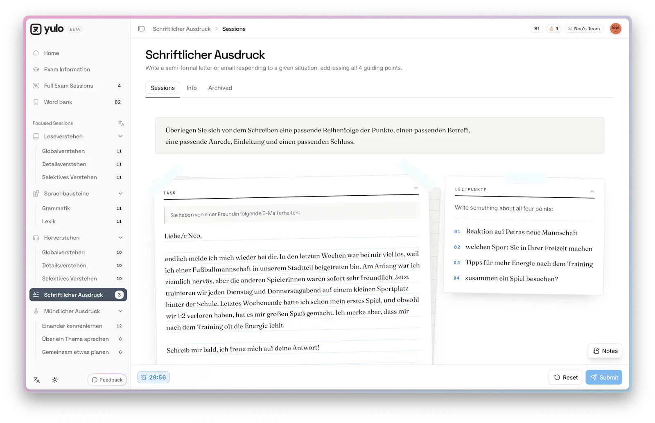655x423 pixels.
Task: Select Schriftlicher Ausdruck in the sidebar
Action: (78, 295)
